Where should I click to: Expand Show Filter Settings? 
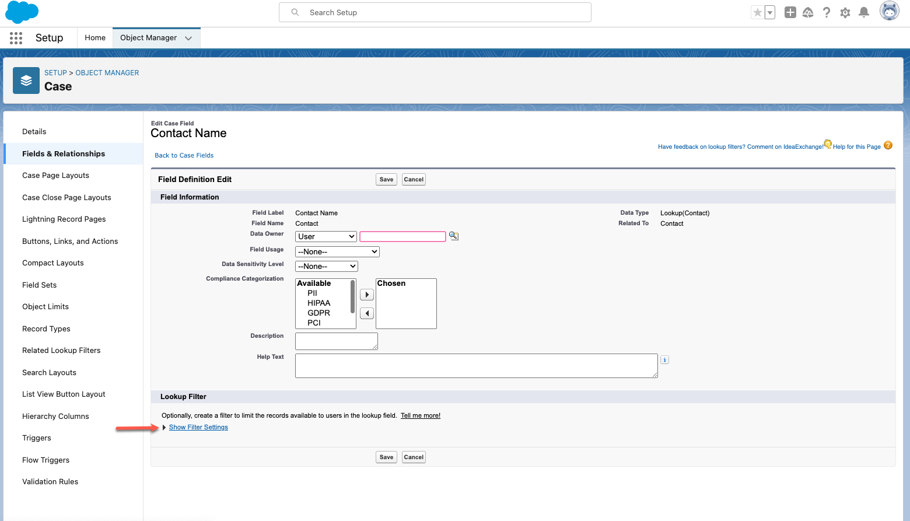(x=198, y=427)
